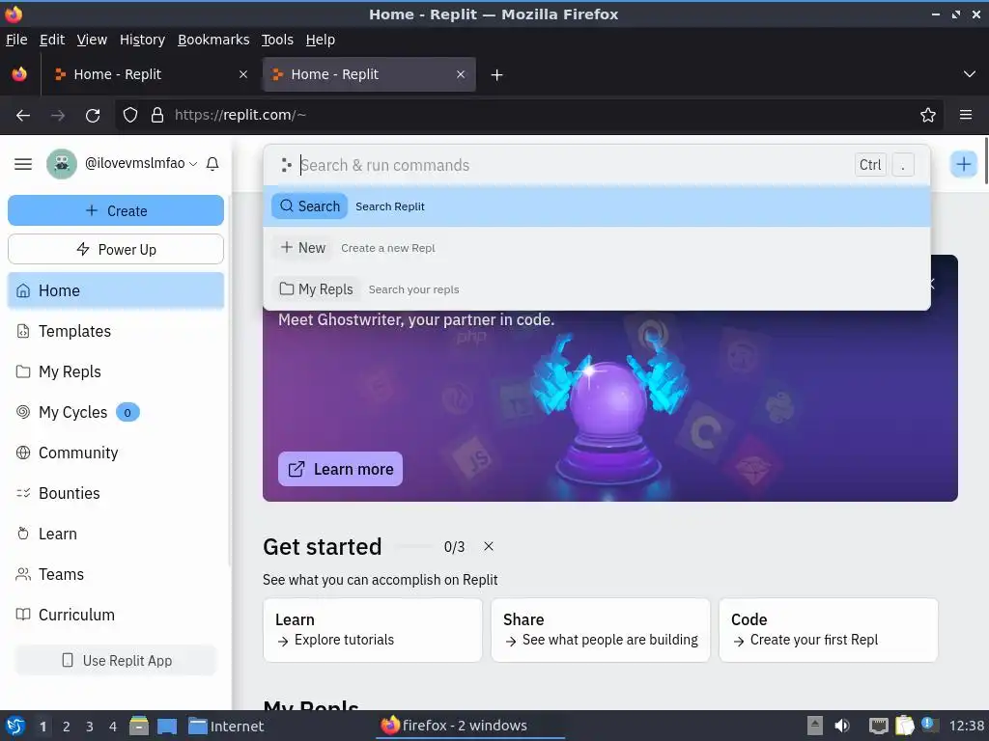Click the clipboard tray icon
Viewport: 989px width, 741px height.
pos(904,726)
